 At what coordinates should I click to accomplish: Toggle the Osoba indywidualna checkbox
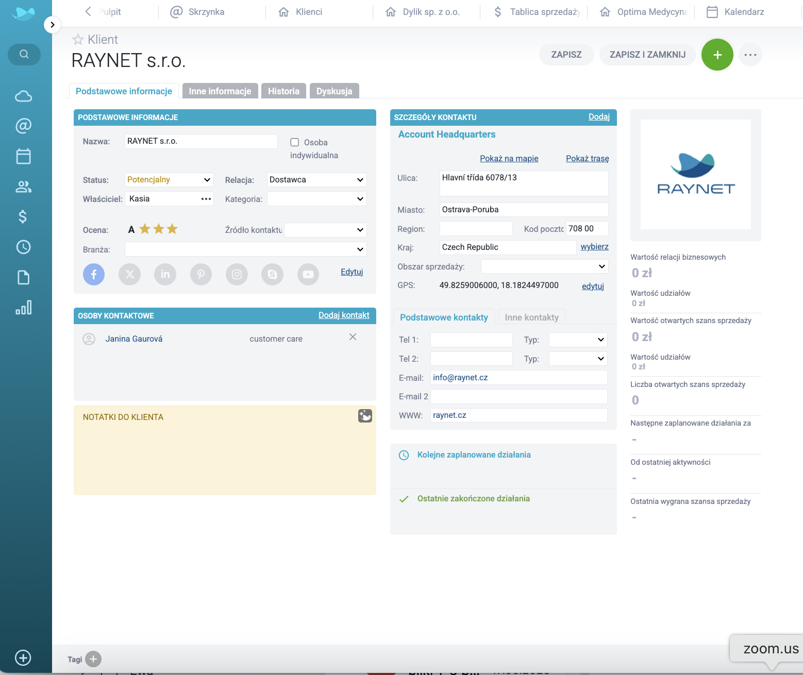coord(295,142)
